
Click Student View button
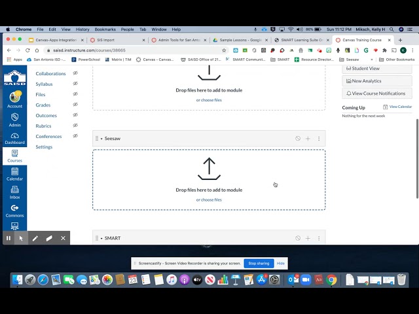[x=377, y=68]
